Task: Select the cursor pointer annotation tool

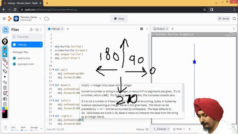Action: click(x=5, y=54)
